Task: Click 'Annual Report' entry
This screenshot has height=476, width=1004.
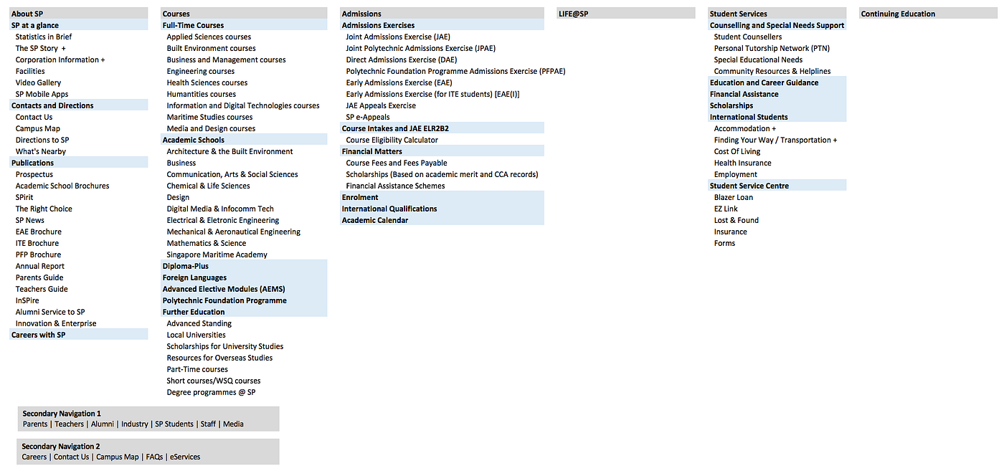Action: tap(40, 266)
